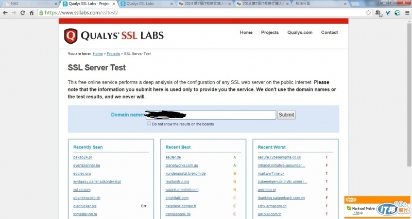412x219 pixels.
Task: Follow the Home breadcrumb link
Action: click(x=98, y=54)
